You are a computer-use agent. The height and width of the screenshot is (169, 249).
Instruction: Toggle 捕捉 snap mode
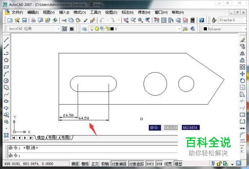(75, 164)
